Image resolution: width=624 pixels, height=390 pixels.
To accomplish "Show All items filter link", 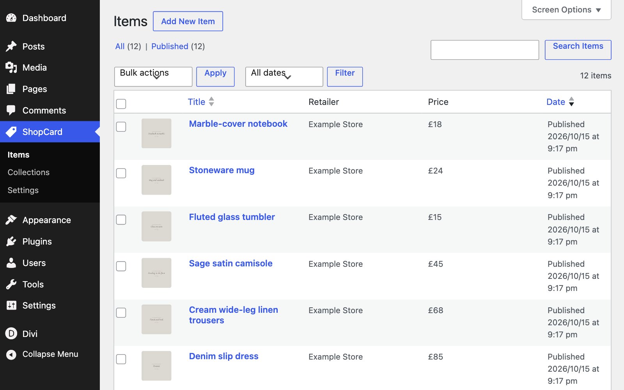I will (120, 46).
